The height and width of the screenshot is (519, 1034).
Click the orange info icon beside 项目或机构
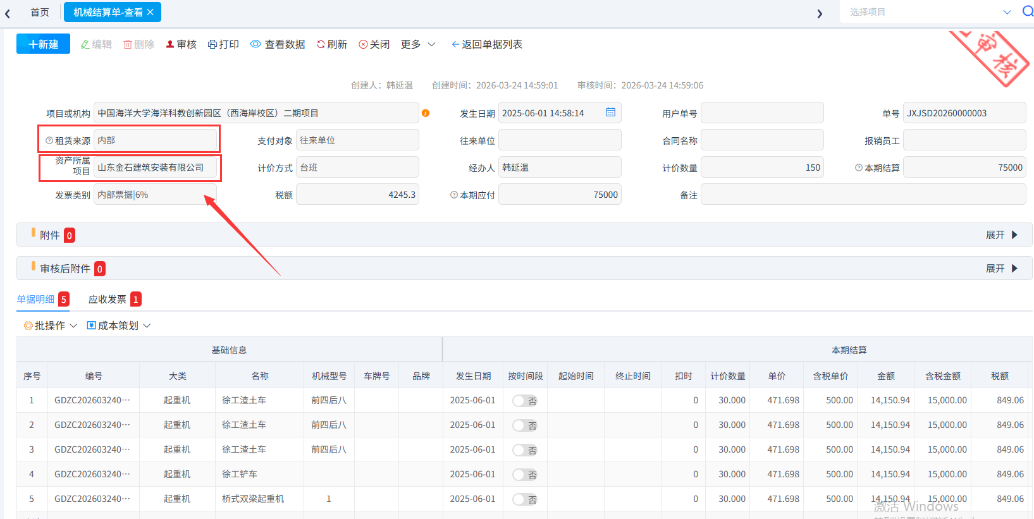coord(426,113)
